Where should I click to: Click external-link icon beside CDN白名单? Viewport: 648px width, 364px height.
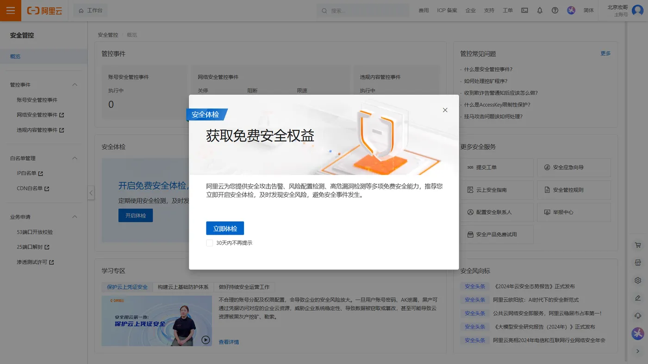coord(47,188)
